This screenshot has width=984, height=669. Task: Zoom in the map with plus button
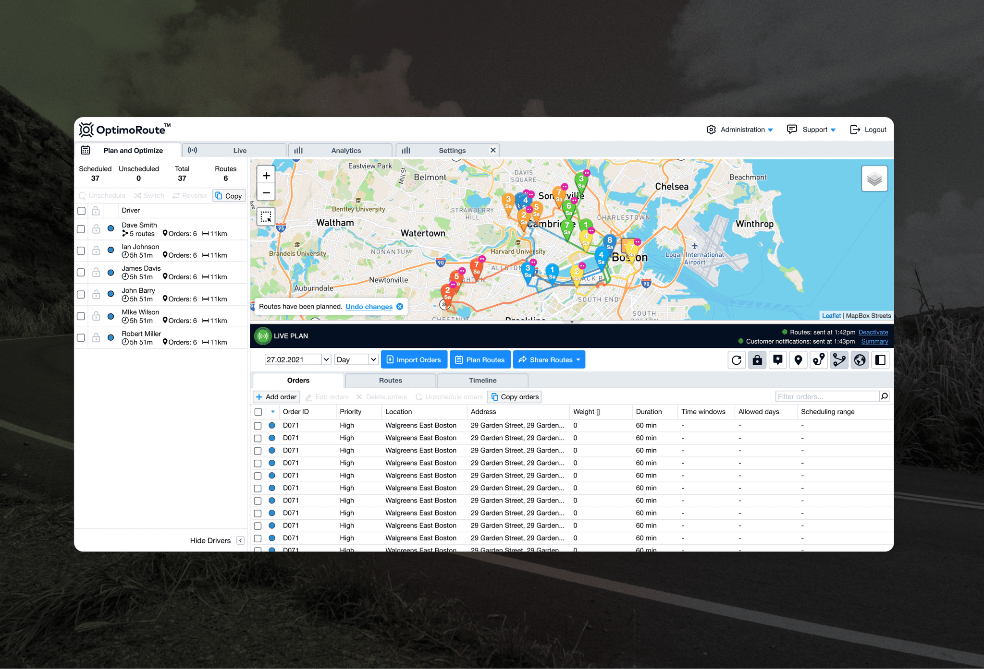coord(266,176)
